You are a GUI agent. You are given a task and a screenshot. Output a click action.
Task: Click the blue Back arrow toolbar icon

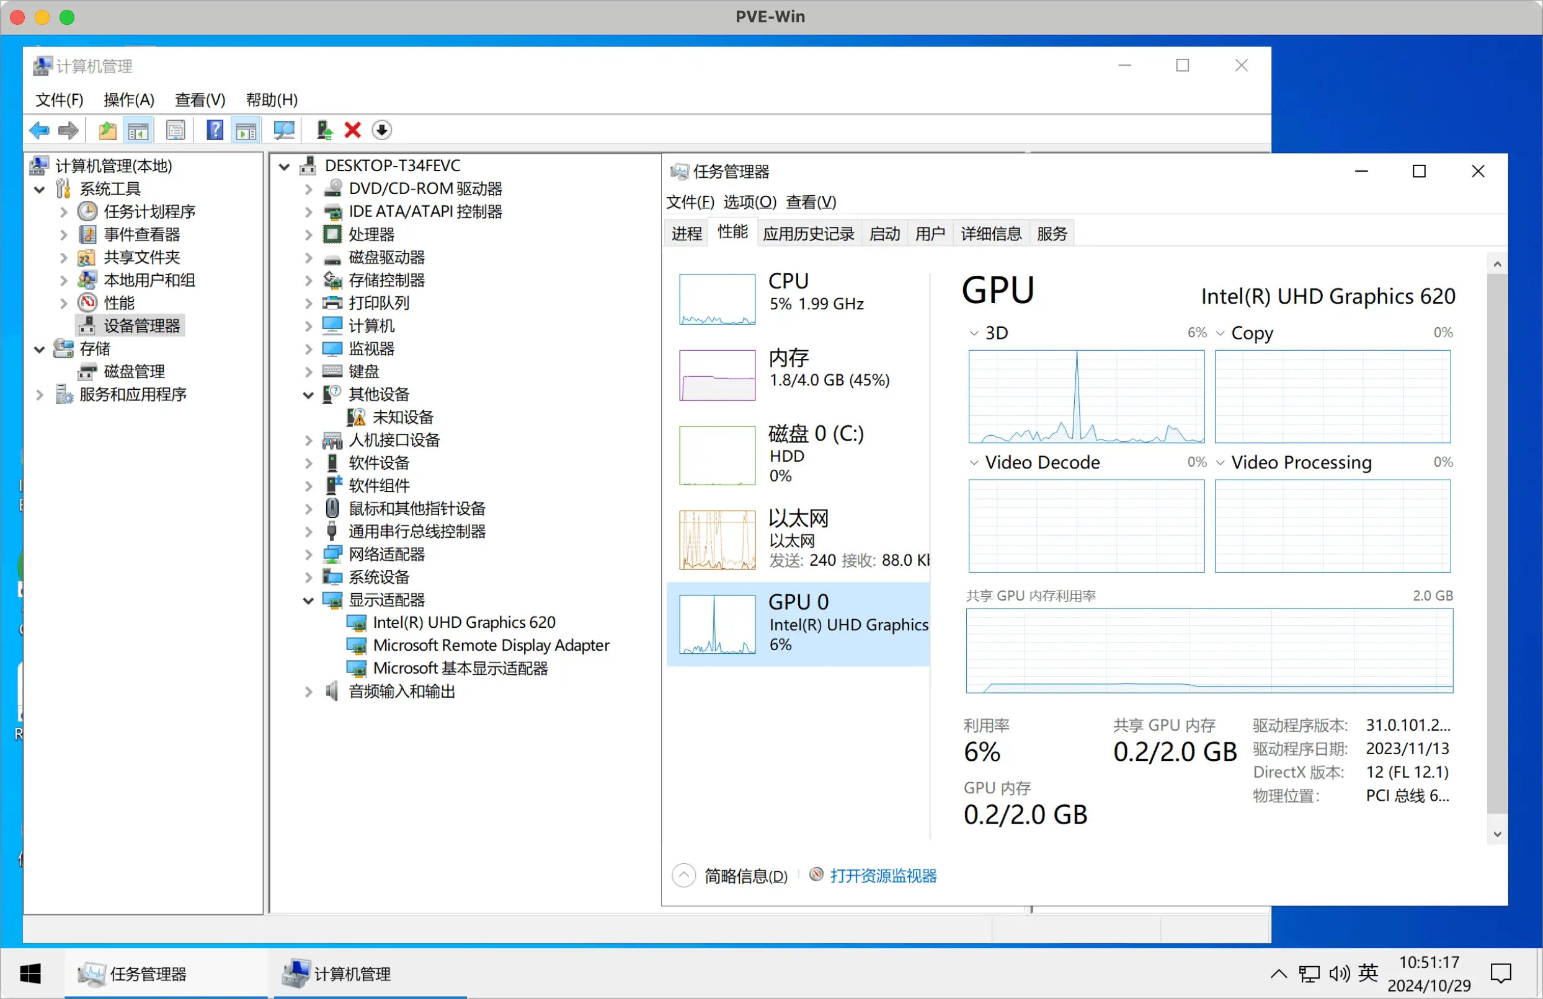tap(39, 130)
